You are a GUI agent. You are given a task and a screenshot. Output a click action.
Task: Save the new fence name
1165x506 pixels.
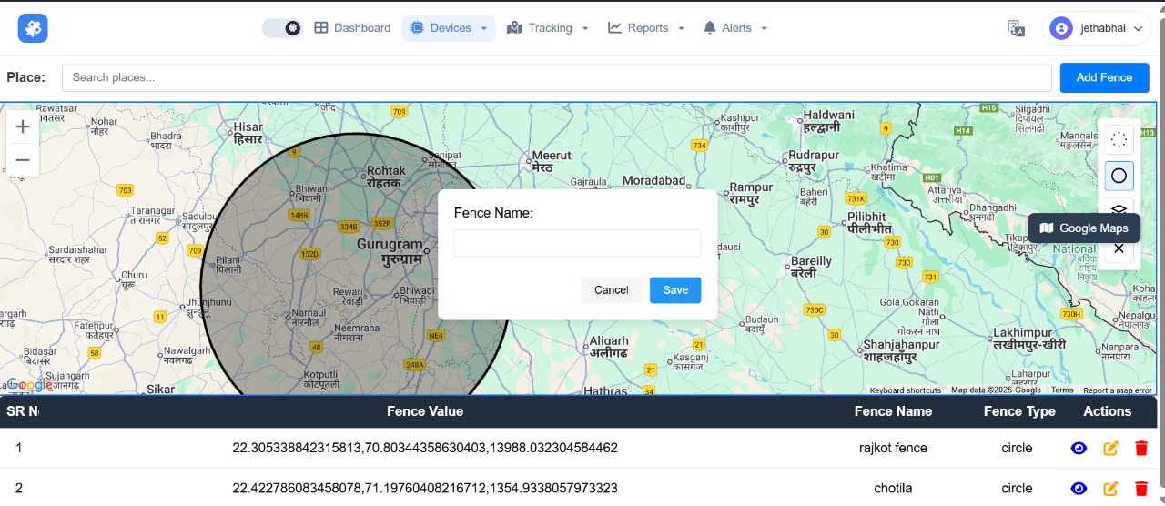(x=674, y=290)
